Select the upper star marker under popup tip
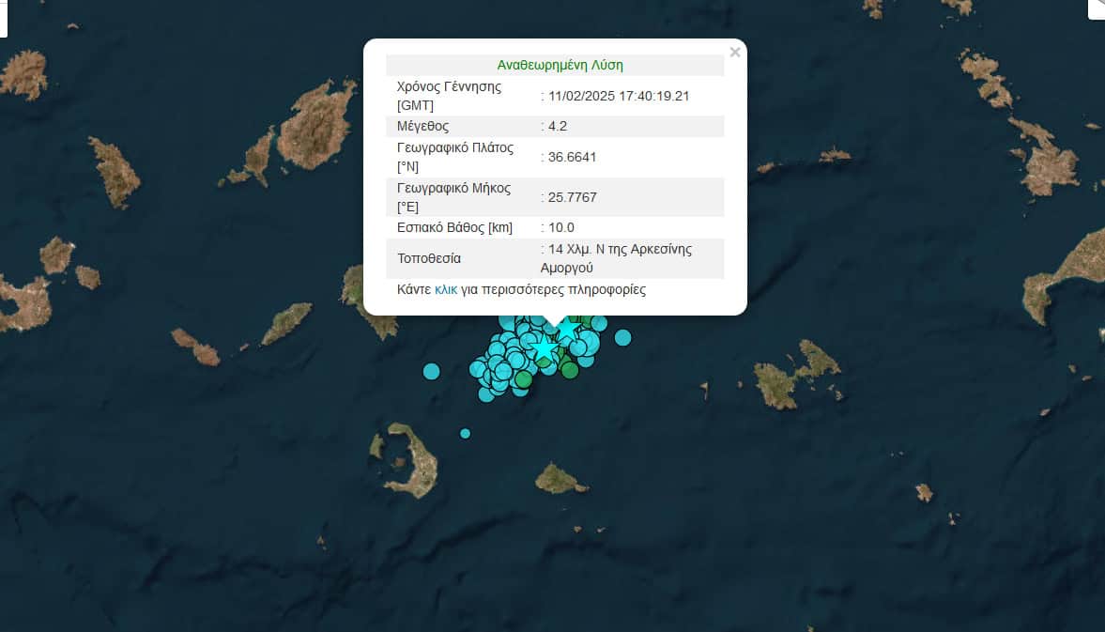The height and width of the screenshot is (632, 1105). coord(567,330)
